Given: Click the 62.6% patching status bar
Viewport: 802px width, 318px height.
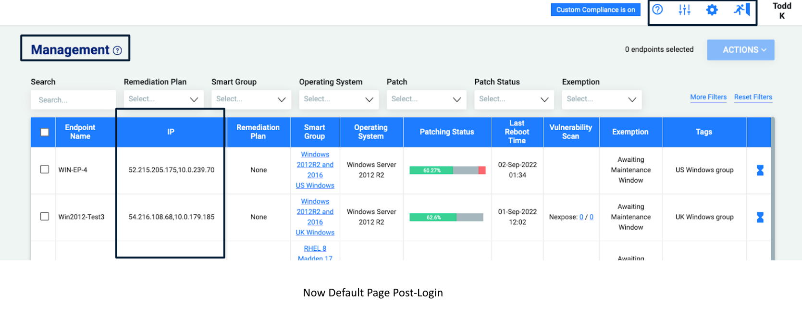Looking at the screenshot, I should pyautogui.click(x=446, y=217).
